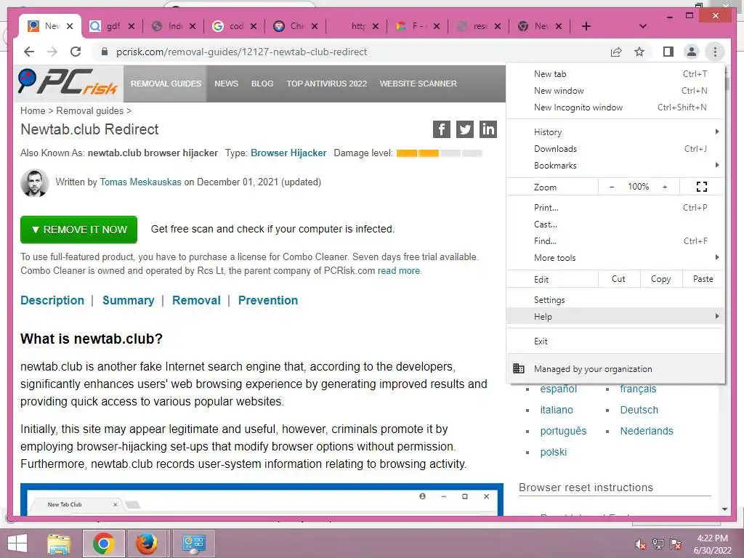Choose Cast... in the menu
This screenshot has height=558, width=744.
point(615,225)
